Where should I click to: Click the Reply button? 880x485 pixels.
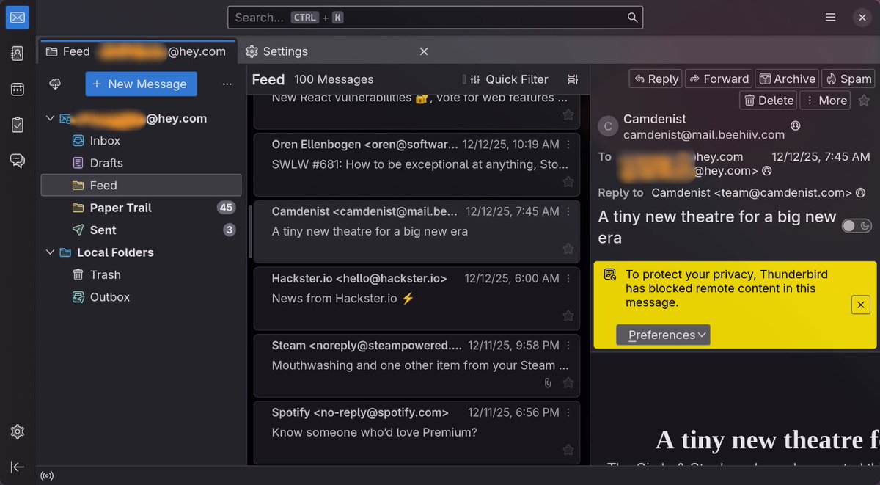tap(656, 79)
